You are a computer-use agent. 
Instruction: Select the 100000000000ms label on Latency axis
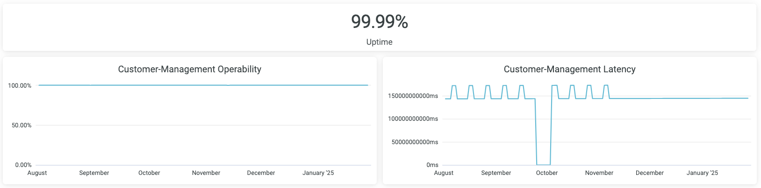coord(413,118)
